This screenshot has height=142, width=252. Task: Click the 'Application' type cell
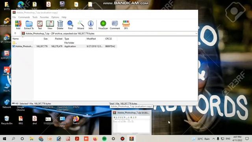click(x=70, y=46)
